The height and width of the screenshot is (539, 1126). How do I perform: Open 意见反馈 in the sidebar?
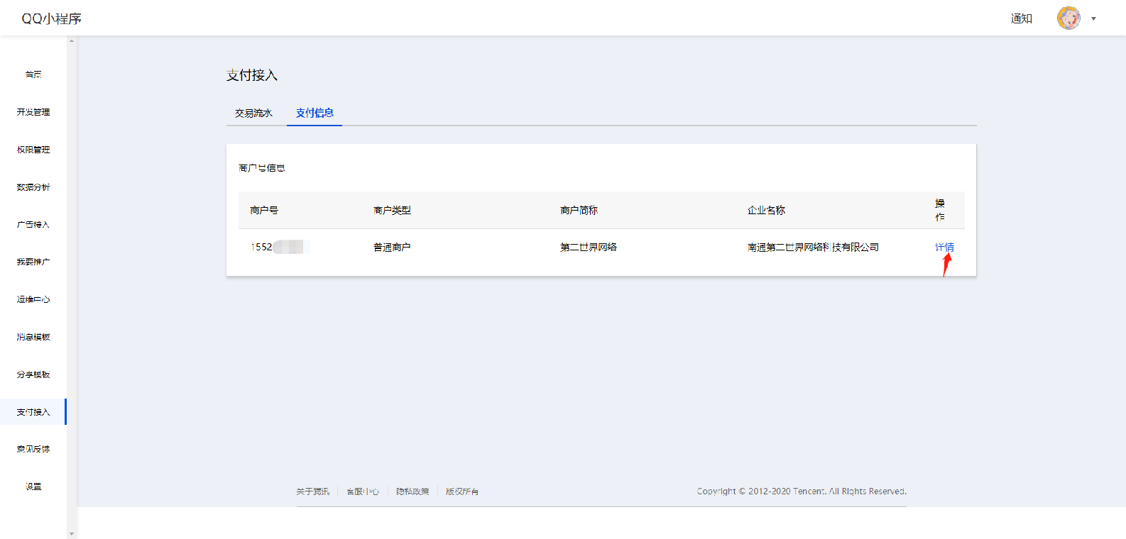pos(33,449)
